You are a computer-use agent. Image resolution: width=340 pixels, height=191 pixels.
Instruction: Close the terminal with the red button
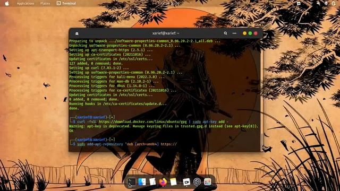click(x=256, y=33)
